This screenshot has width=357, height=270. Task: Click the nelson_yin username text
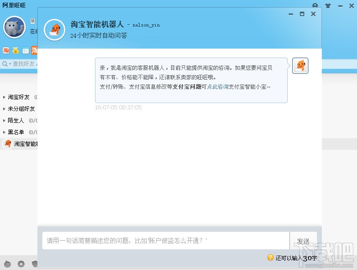pyautogui.click(x=146, y=25)
